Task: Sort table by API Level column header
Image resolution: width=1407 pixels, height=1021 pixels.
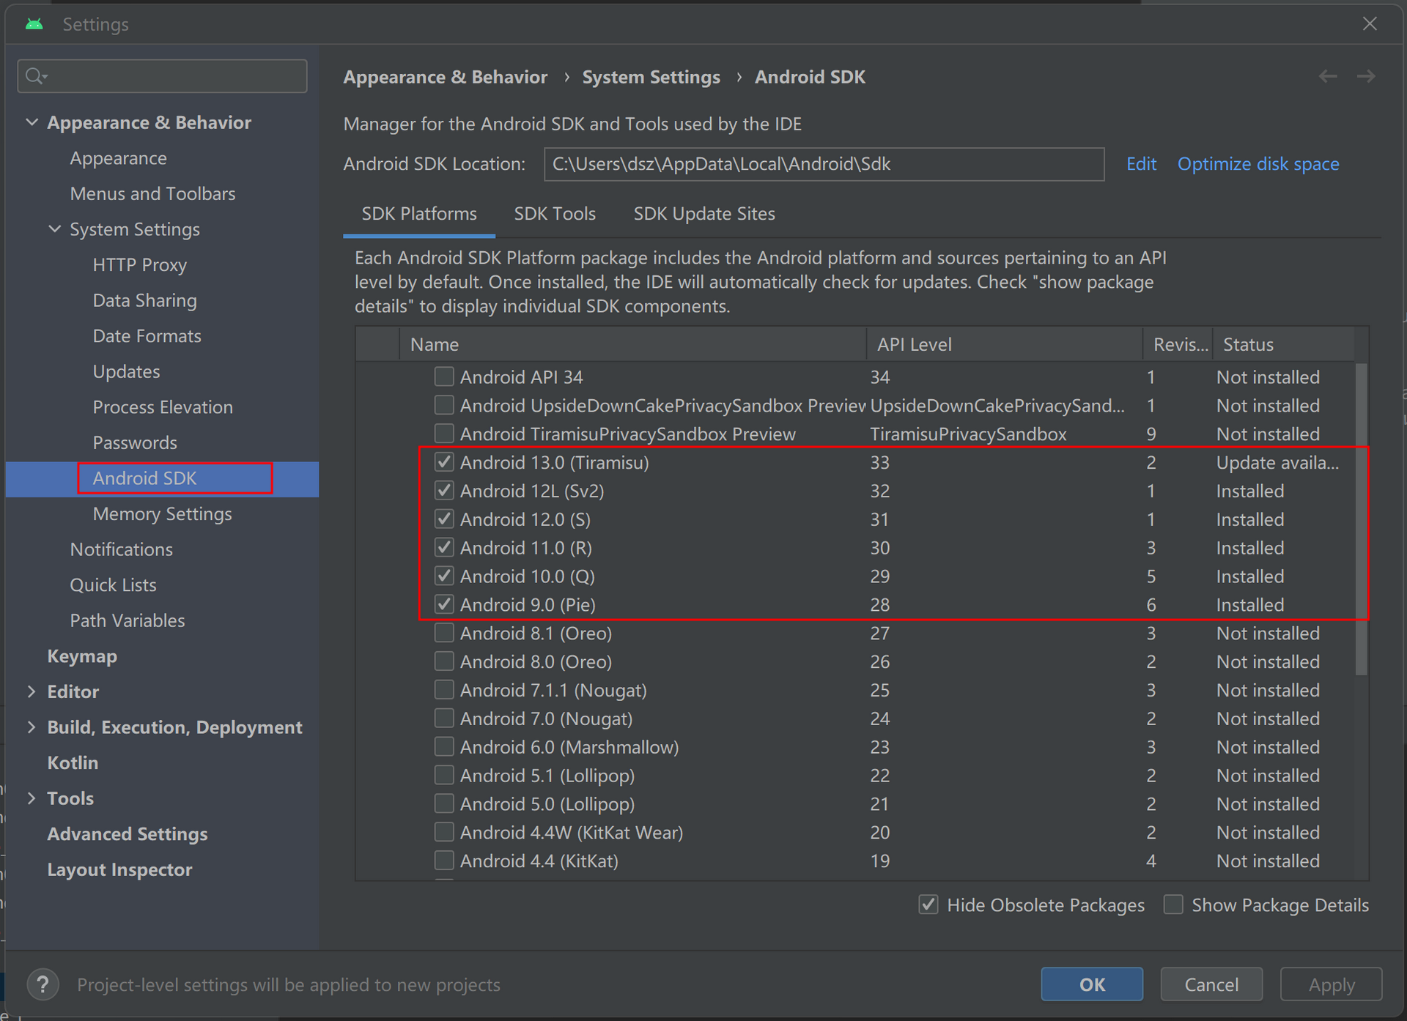Action: pos(1004,344)
